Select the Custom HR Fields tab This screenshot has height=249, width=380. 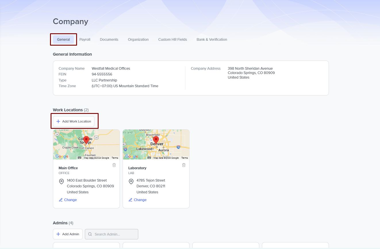[x=172, y=40]
